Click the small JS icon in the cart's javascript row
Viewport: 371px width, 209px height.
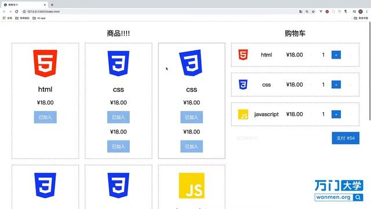point(243,114)
